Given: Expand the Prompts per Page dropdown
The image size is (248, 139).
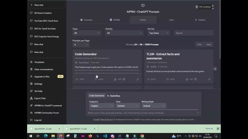Looking at the screenshot, I should tap(81, 45).
